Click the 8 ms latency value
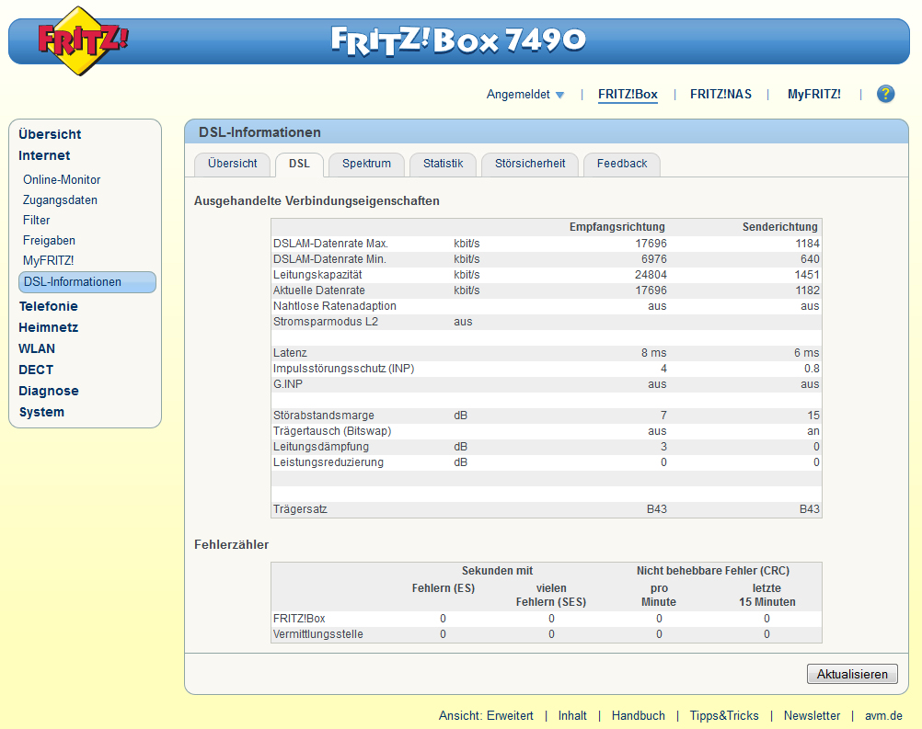922x729 pixels. click(x=654, y=352)
